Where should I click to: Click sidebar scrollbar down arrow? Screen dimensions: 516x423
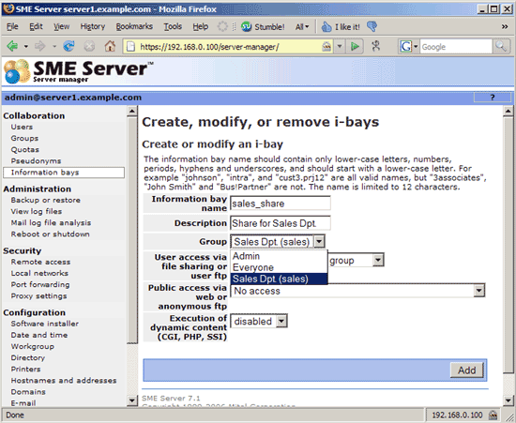click(132, 400)
